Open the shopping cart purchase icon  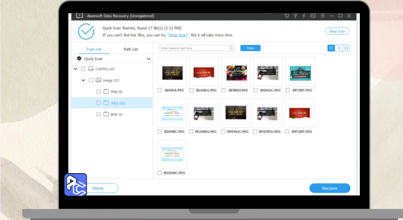pyautogui.click(x=287, y=16)
